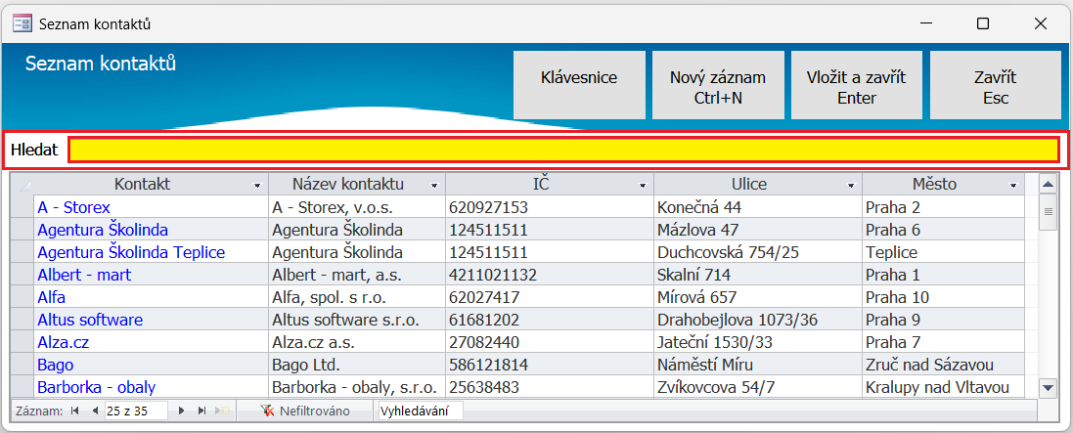This screenshot has width=1073, height=433.
Task: Open the Altus software contact link
Action: [90, 321]
